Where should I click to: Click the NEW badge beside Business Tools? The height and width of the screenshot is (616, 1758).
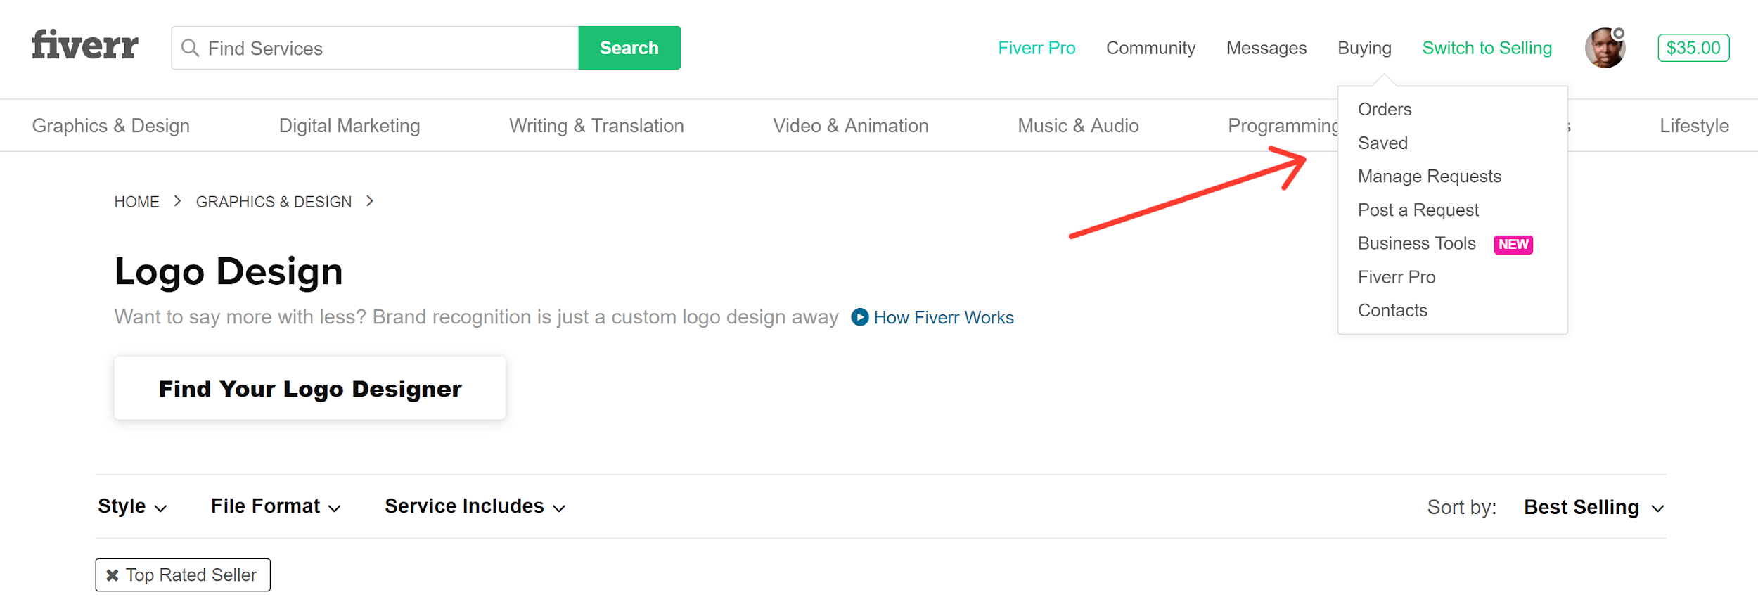pos(1513,244)
